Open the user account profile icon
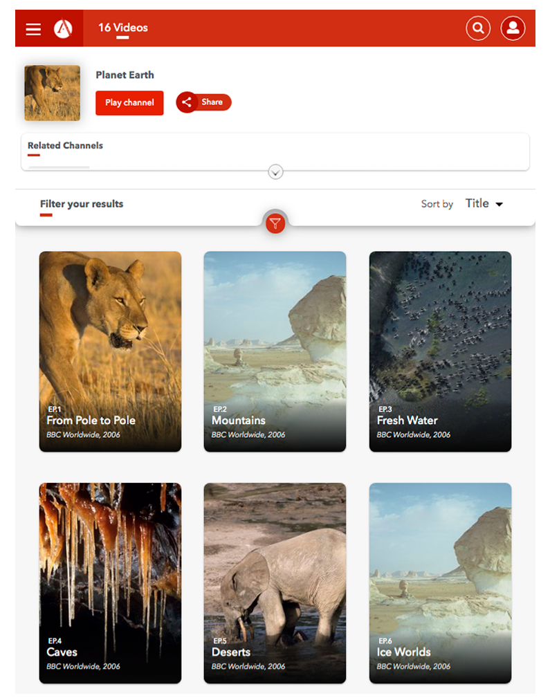Viewport: 550px width, 700px height. coord(513,28)
